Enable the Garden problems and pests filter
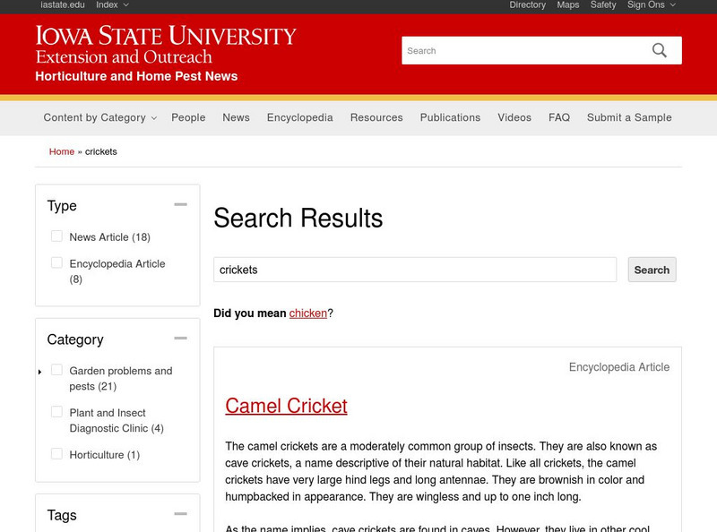717x532 pixels. tap(56, 371)
